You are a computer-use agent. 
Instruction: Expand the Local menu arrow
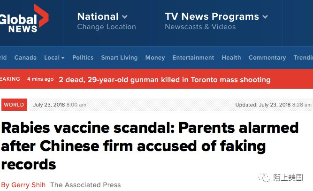coord(62,58)
